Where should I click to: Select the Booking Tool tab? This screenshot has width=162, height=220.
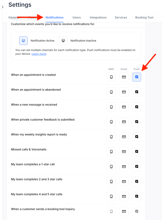click(x=144, y=18)
